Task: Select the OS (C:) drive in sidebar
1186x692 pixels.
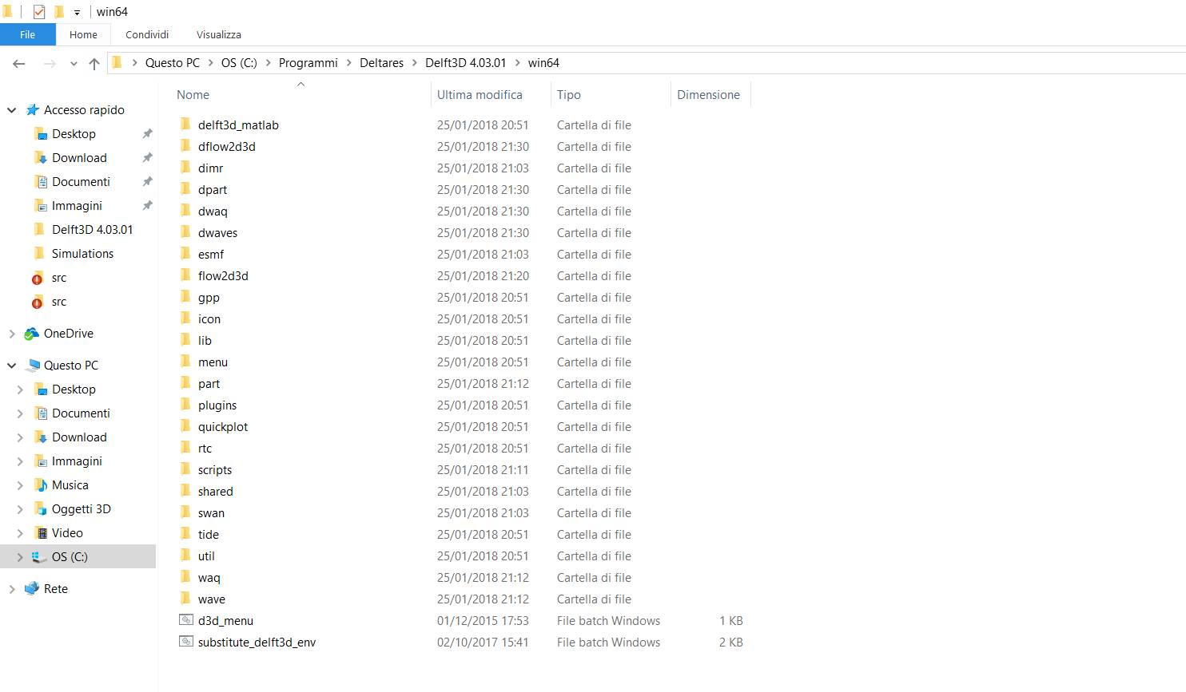Action: pyautogui.click(x=70, y=557)
